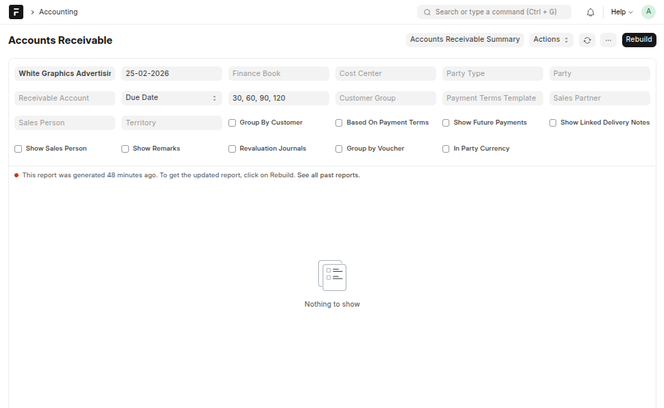Open the notifications bell
Viewport: 664px width, 408px height.
(590, 12)
